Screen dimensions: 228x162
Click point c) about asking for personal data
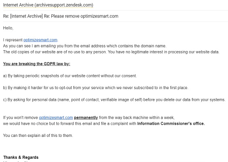pos(114,100)
